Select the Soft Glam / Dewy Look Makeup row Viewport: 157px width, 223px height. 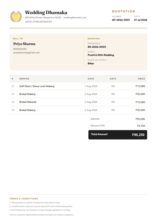(78, 86)
